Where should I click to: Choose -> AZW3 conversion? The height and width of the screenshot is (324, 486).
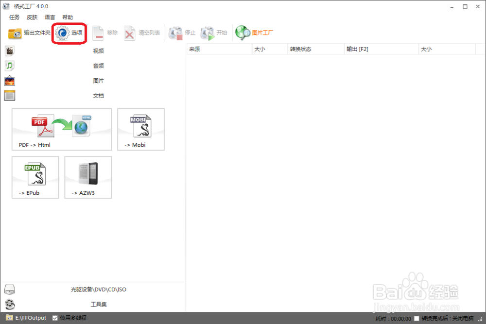[88, 177]
